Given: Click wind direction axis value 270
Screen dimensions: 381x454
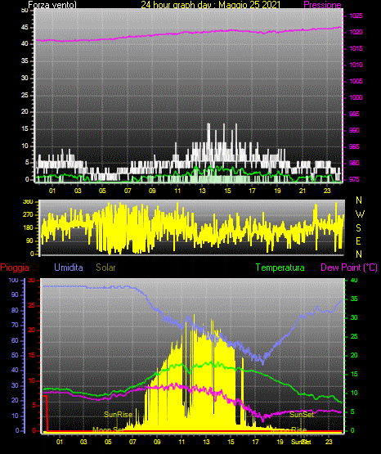Looking at the screenshot, I should point(28,215).
